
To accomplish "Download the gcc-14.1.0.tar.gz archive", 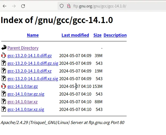I will click(23, 86).
